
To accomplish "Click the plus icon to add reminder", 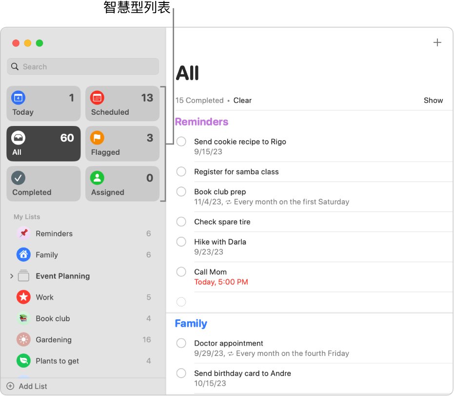I will tap(437, 42).
